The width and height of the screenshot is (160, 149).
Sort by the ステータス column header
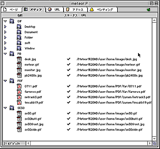click(71, 15)
